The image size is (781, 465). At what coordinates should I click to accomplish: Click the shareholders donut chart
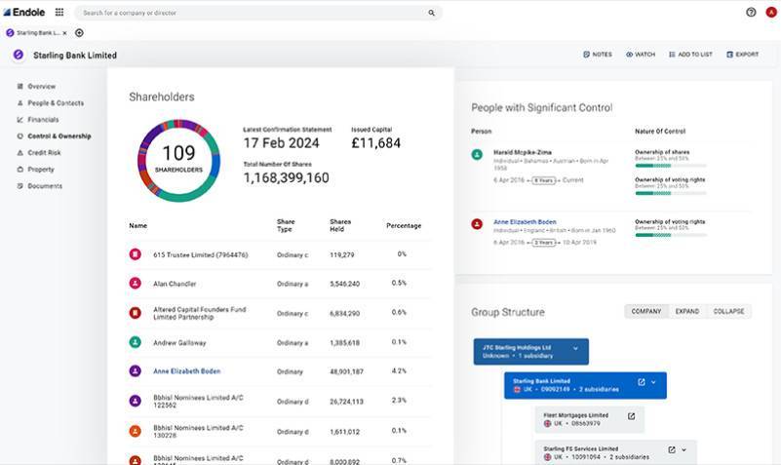178,161
